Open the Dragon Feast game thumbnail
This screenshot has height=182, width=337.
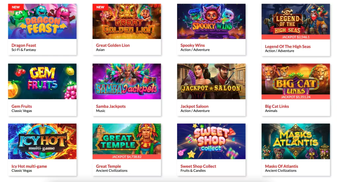click(x=42, y=21)
